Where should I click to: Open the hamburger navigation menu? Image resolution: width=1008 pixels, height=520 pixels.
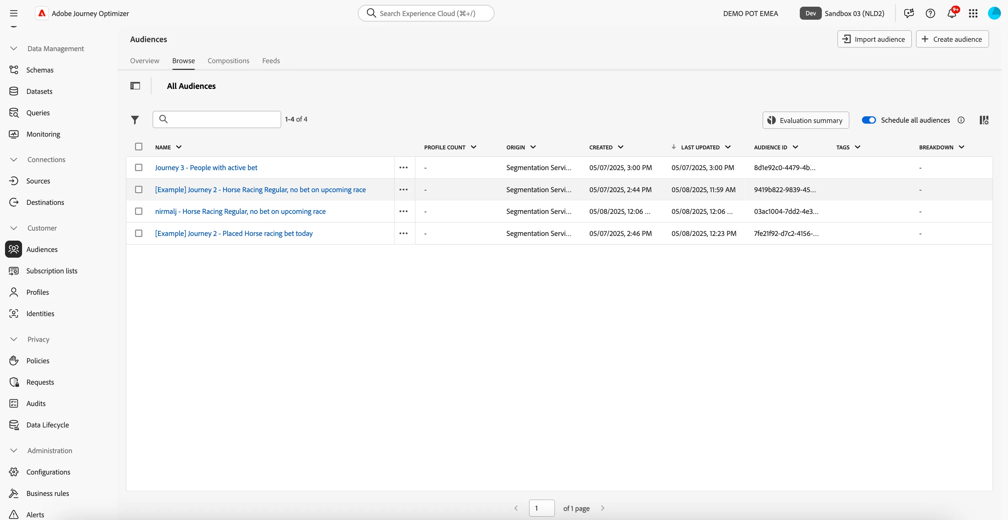click(x=14, y=13)
